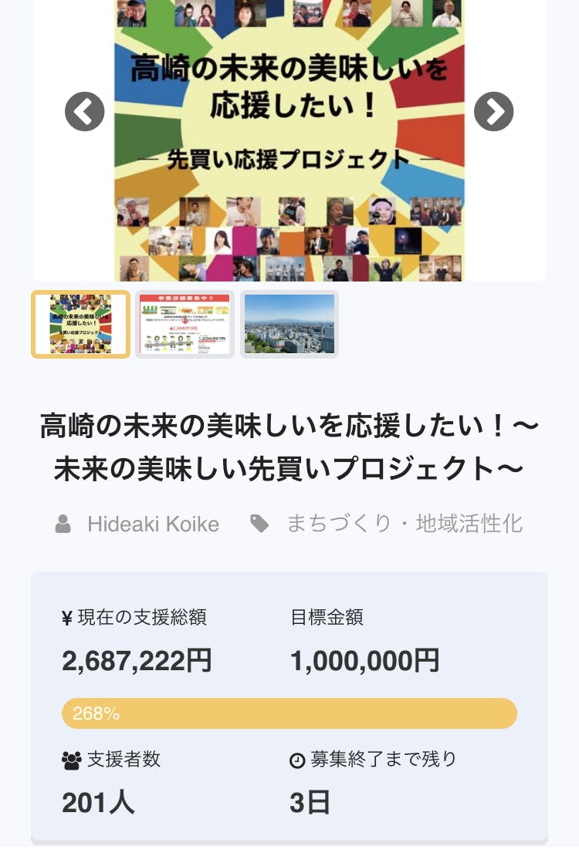Click the yen icon by 現在の支援総額
Viewport: 579px width, 853px height.
point(67,618)
